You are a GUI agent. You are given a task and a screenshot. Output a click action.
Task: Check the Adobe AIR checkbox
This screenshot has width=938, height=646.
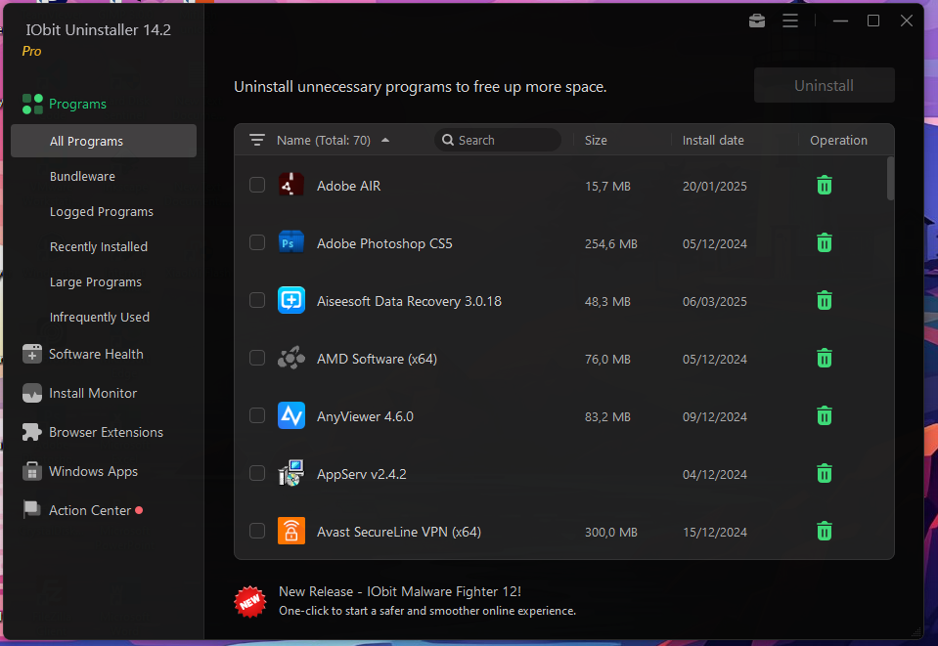click(257, 185)
